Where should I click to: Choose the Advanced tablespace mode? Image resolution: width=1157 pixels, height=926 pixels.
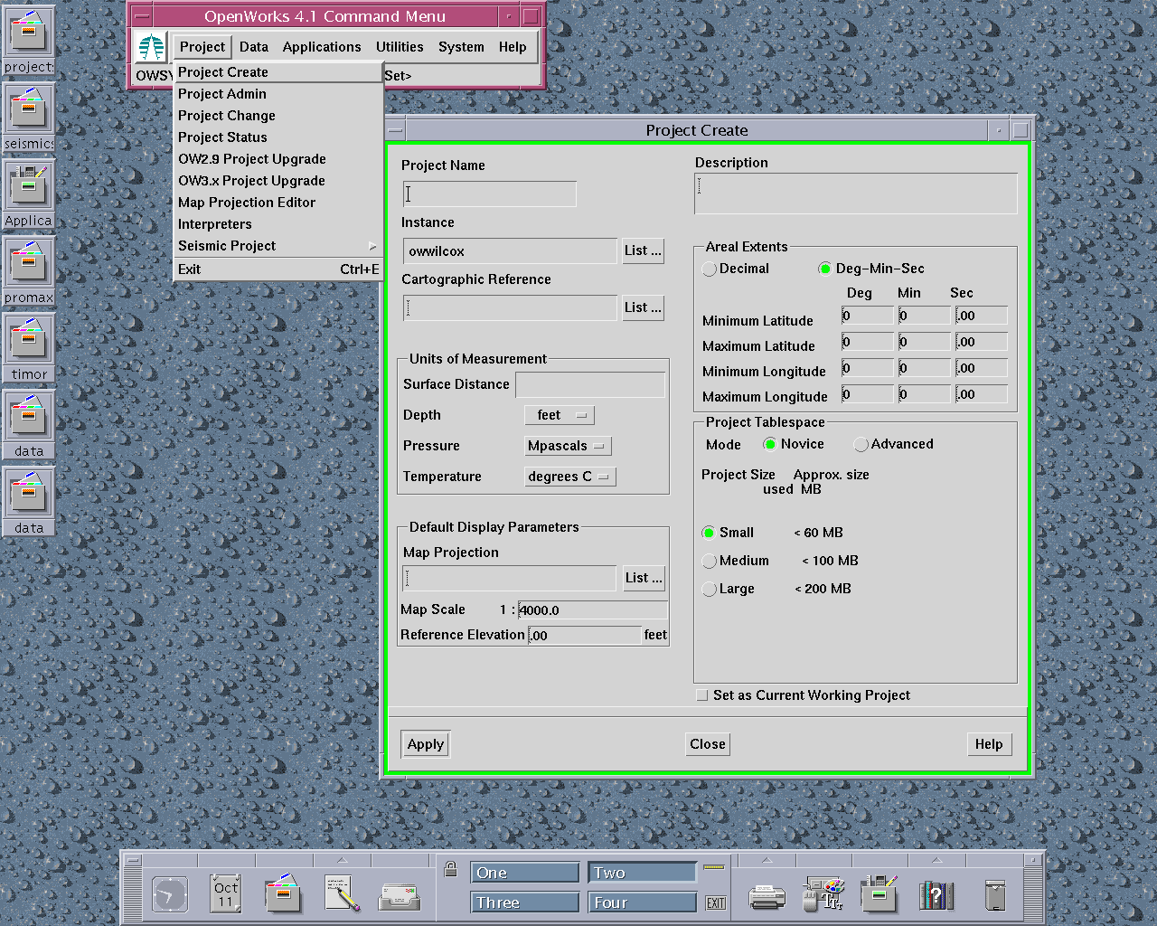point(861,444)
